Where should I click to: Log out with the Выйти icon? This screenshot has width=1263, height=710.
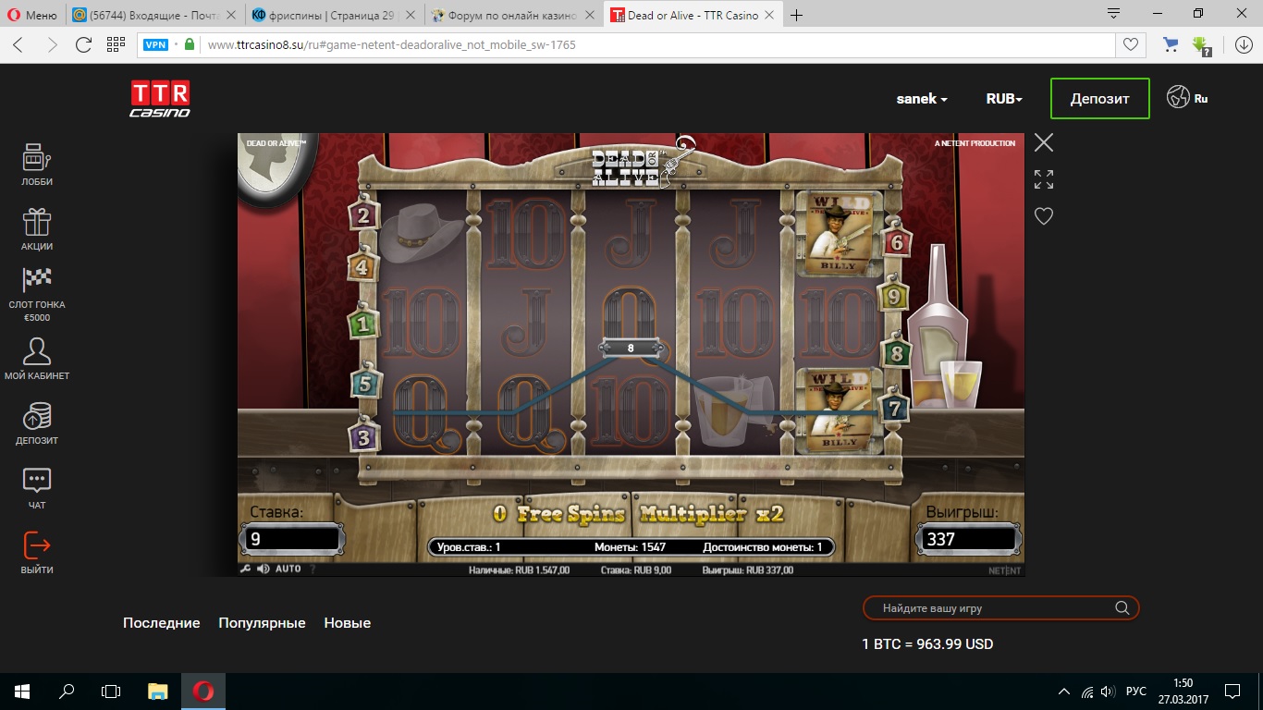click(x=37, y=553)
